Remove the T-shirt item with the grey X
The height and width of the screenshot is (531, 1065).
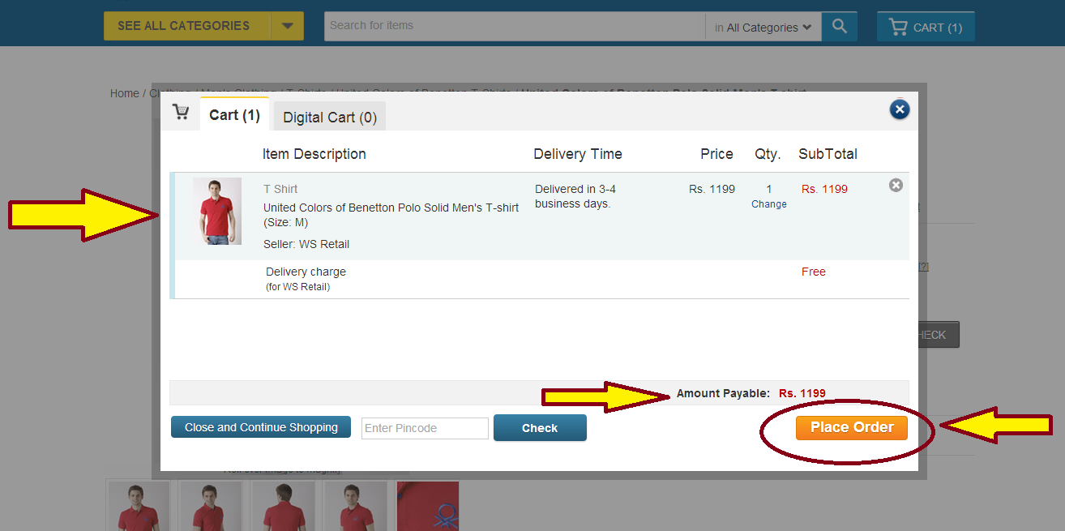tap(896, 185)
